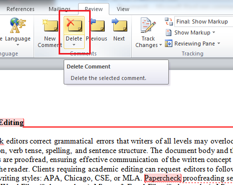Click the word 'proofread' in the paragraph
This screenshot has width=233, height=185.
tap(31, 159)
